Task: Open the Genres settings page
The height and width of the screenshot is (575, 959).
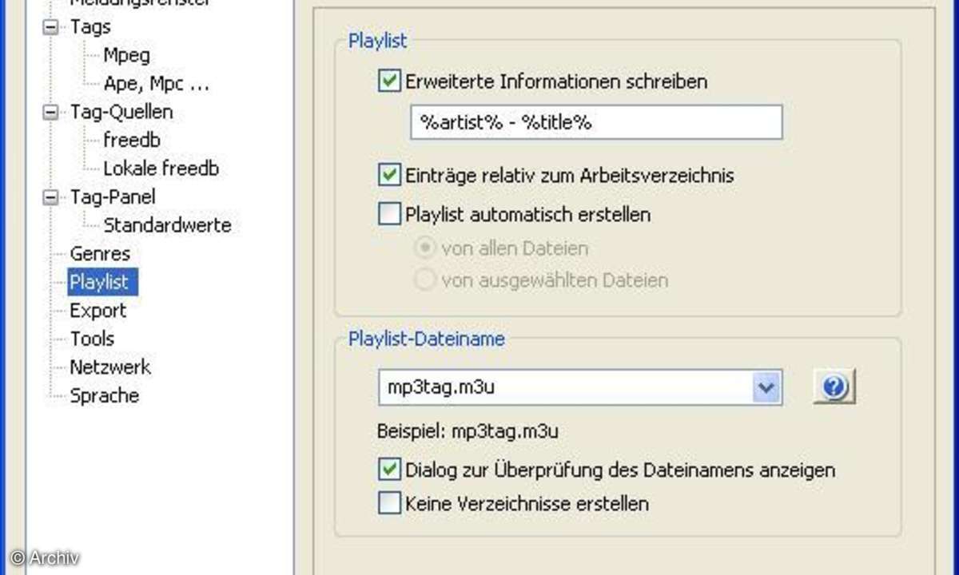Action: click(x=100, y=254)
